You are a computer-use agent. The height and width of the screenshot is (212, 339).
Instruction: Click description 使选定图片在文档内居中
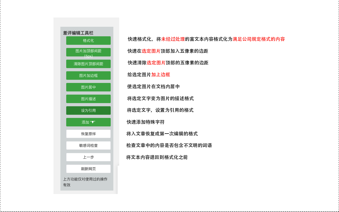154,87
